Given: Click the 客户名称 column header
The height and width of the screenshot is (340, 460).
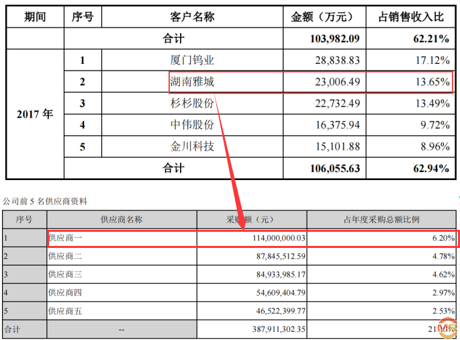Looking at the screenshot, I should (192, 17).
